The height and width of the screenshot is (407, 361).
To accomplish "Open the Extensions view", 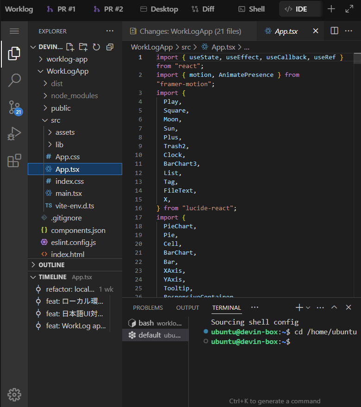I will click(14, 161).
